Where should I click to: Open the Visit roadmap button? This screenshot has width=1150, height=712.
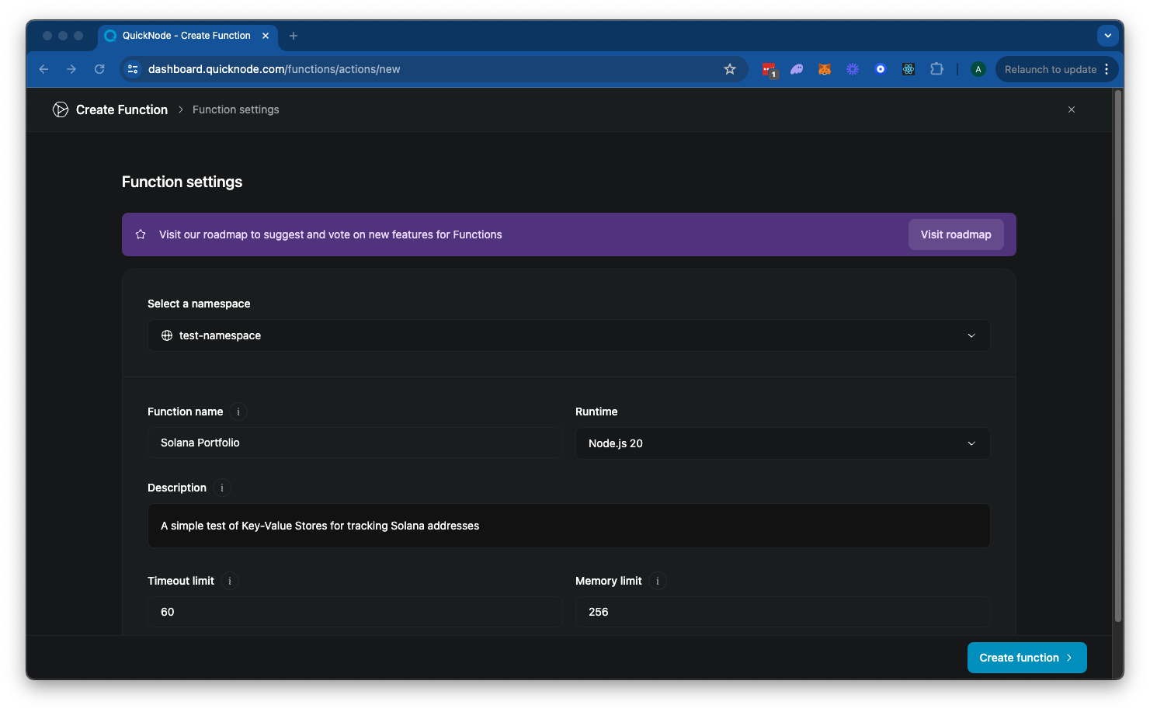956,234
